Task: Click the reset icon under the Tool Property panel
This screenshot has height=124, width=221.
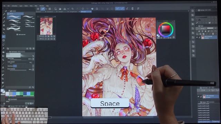Action: pos(30,87)
